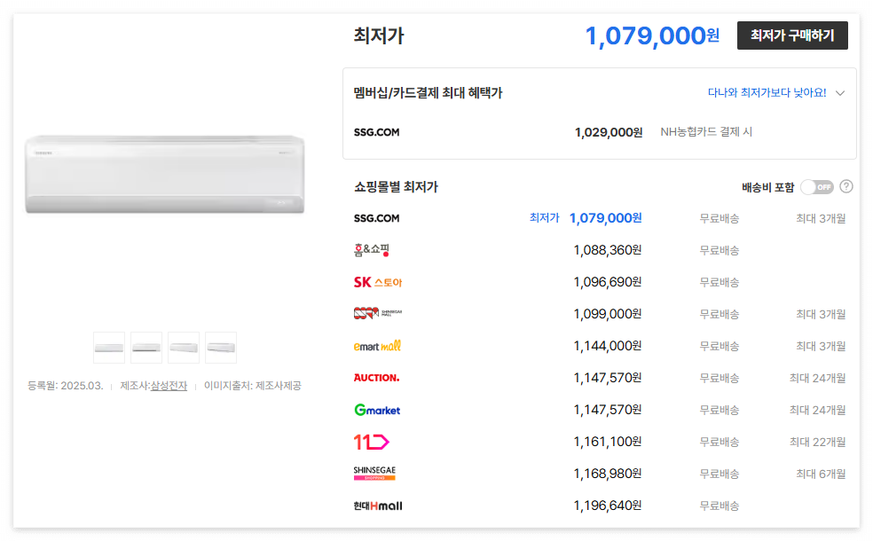873x541 pixels.
Task: Click the 최저가 구매하기 button
Action: pos(791,36)
